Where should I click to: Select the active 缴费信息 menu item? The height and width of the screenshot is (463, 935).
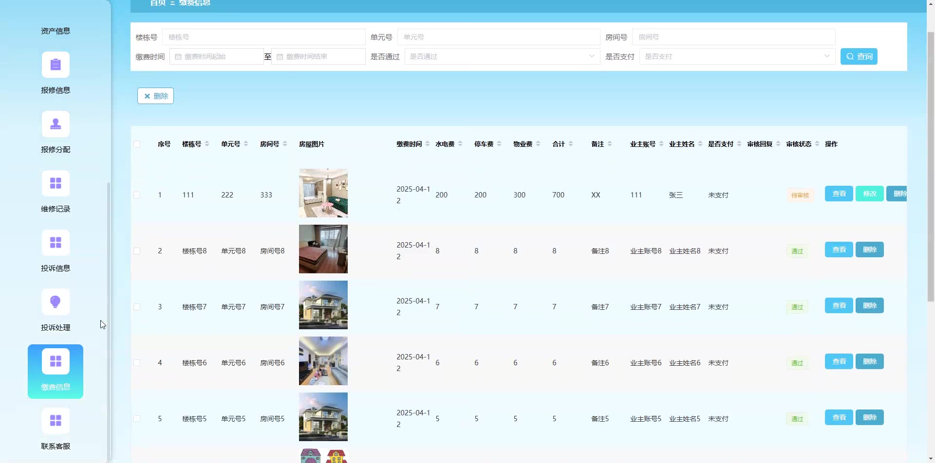point(56,372)
